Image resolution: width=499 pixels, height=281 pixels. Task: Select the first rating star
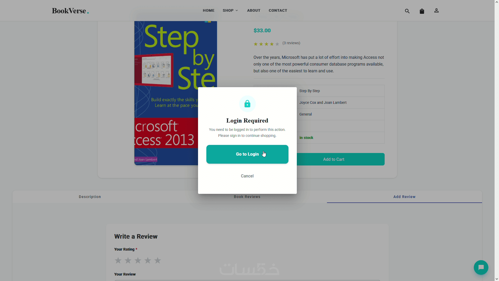click(118, 260)
